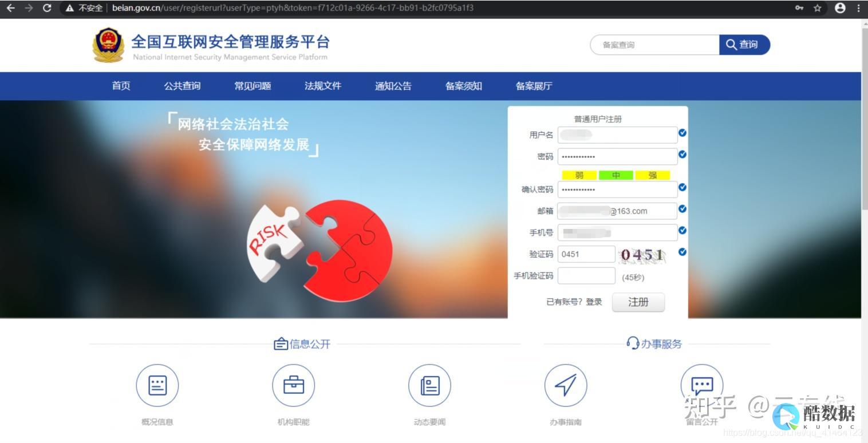The height and width of the screenshot is (443, 868).
Task: Follow the 登录 link for existing accounts
Action: pos(594,302)
